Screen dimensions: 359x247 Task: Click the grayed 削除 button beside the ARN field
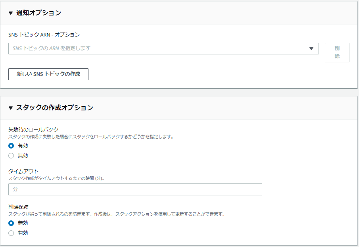337,52
